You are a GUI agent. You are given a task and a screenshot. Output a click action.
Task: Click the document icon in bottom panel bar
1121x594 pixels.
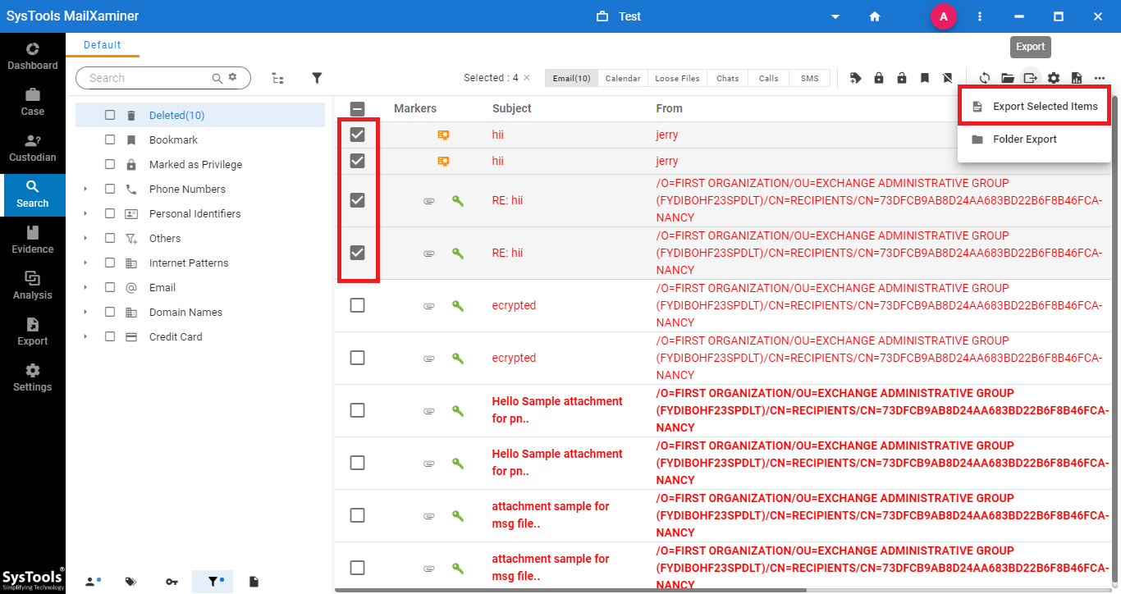coord(254,582)
